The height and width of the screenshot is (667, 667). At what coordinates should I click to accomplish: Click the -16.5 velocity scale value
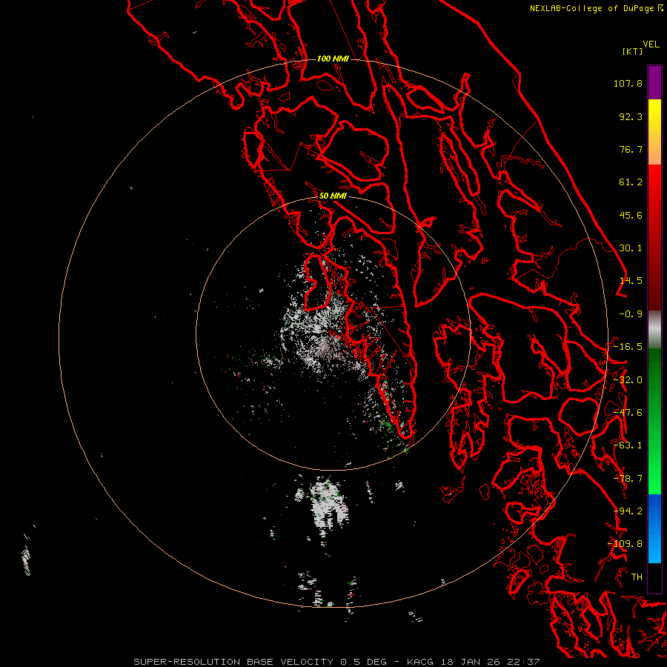pos(628,347)
